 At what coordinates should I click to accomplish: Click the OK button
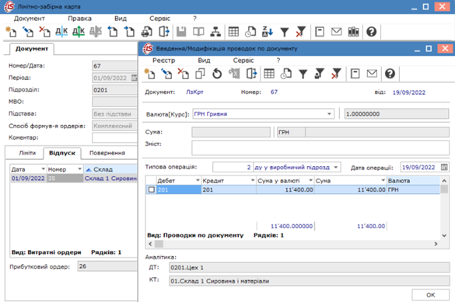click(430, 295)
